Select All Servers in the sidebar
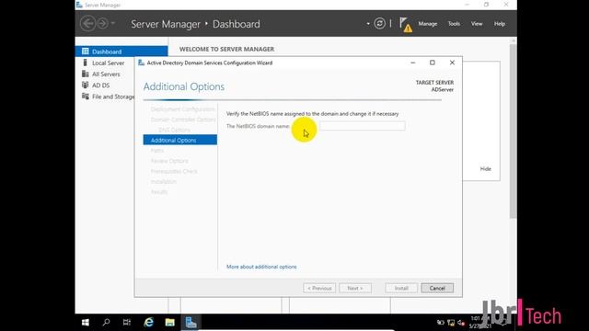The width and height of the screenshot is (589, 331). pyautogui.click(x=105, y=74)
